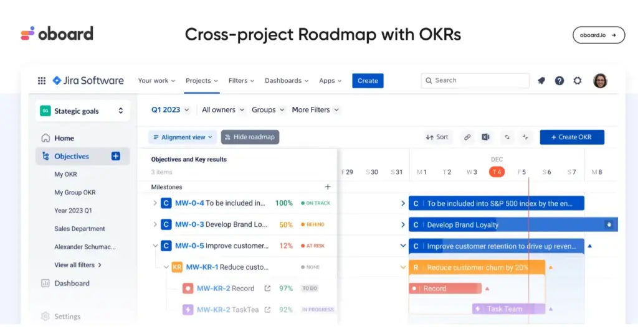Collapse the MW-KR-1 key result row
Image resolution: width=638 pixels, height=327 pixels.
pyautogui.click(x=166, y=267)
